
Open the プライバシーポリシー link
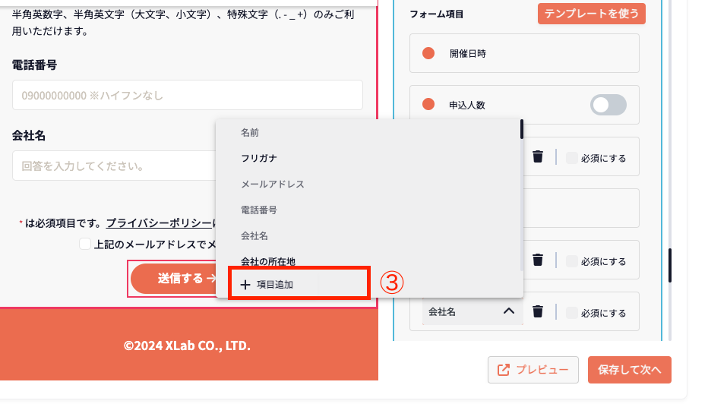point(158,223)
